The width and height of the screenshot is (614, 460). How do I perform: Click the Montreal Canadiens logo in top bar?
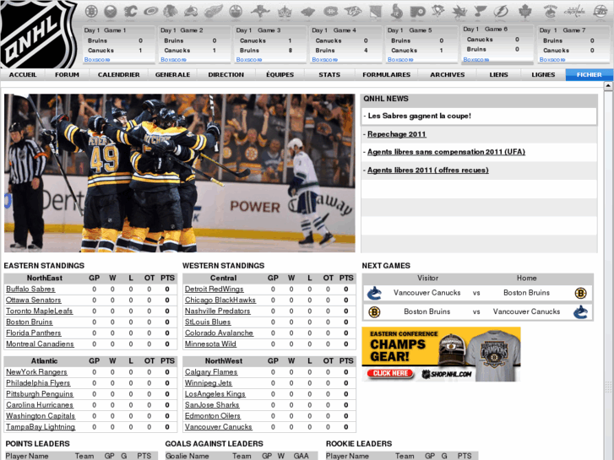pyautogui.click(x=331, y=11)
